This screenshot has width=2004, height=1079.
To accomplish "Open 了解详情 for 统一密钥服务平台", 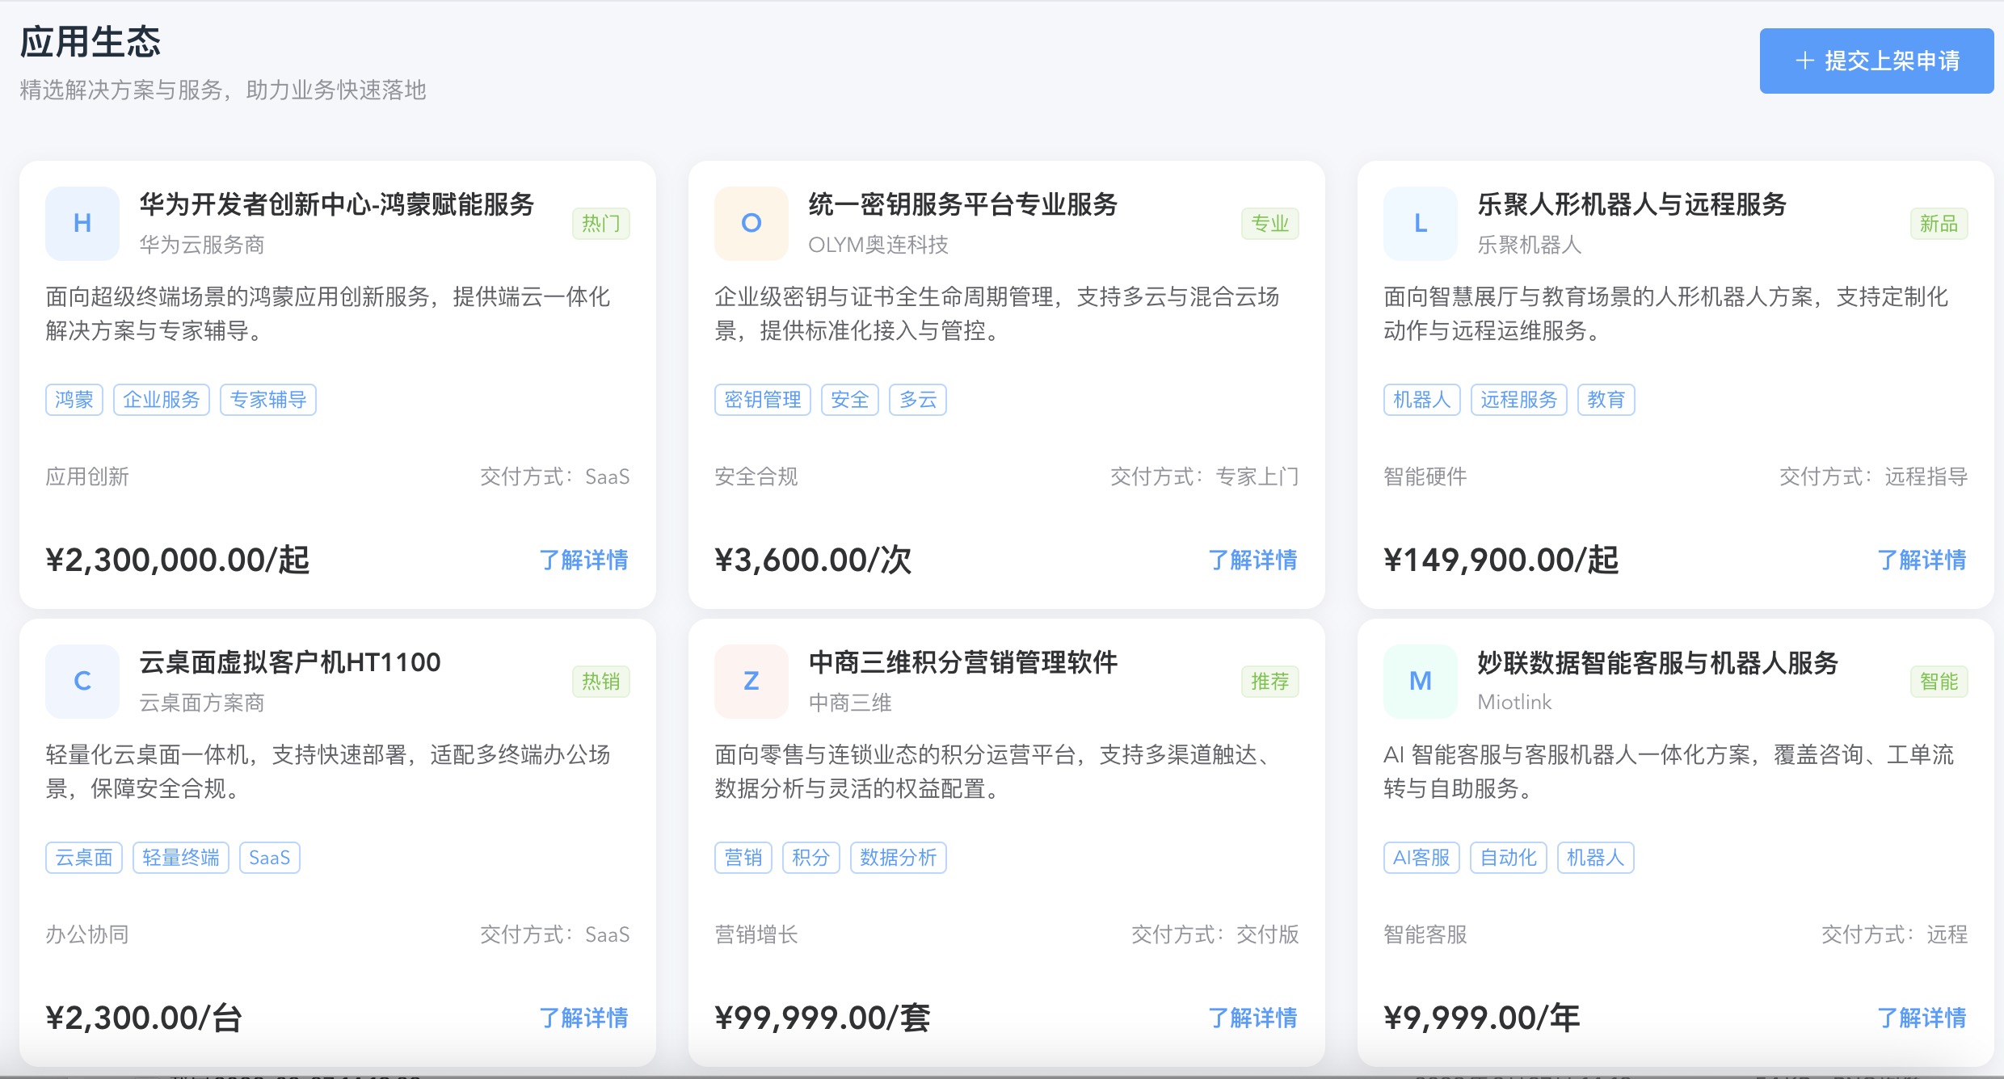I will (1252, 560).
